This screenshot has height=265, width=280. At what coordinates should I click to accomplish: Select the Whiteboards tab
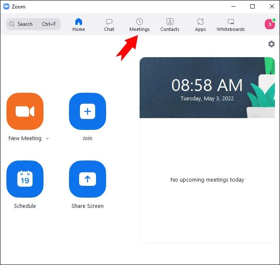(x=231, y=25)
